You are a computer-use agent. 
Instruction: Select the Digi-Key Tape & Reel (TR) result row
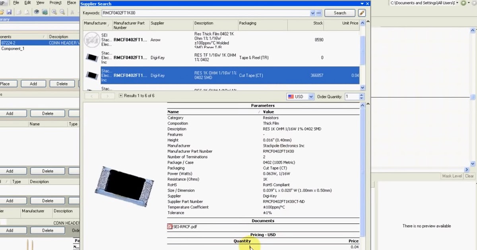point(221,58)
